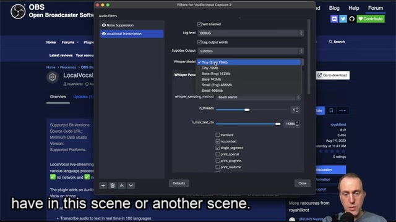Viewport: 396px width, 222px height.
Task: Click the star rating on resource sidebar
Action: point(332,151)
